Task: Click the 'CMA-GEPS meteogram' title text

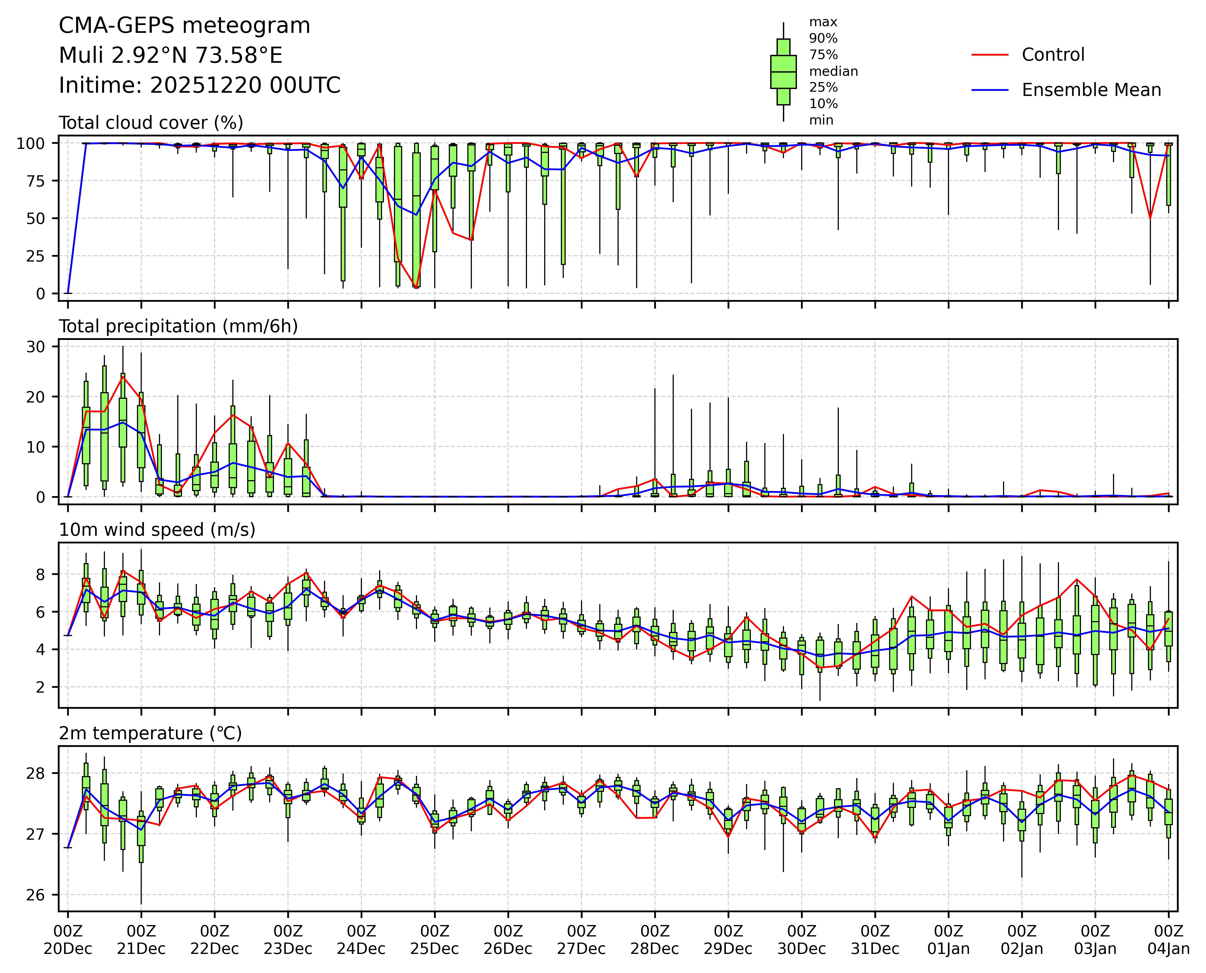Action: tap(184, 26)
